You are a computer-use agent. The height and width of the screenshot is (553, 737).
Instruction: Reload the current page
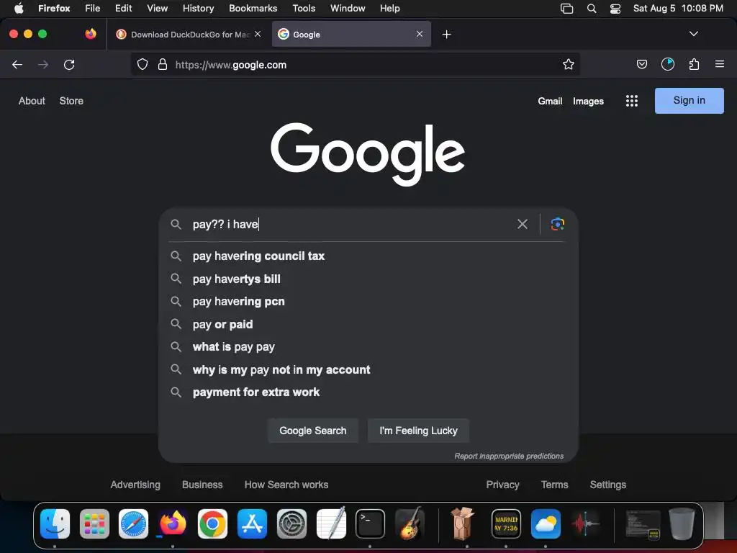[x=69, y=64]
